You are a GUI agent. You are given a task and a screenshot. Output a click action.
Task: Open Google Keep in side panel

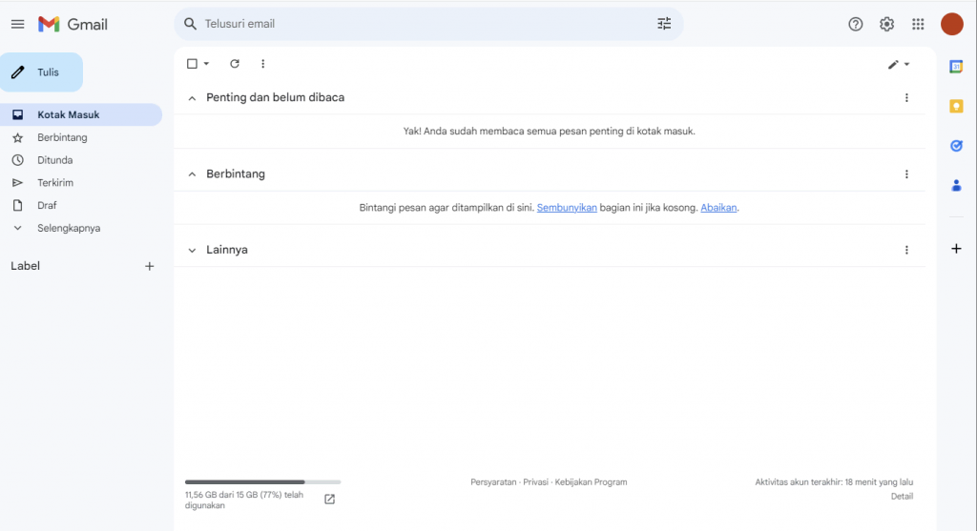pos(956,106)
